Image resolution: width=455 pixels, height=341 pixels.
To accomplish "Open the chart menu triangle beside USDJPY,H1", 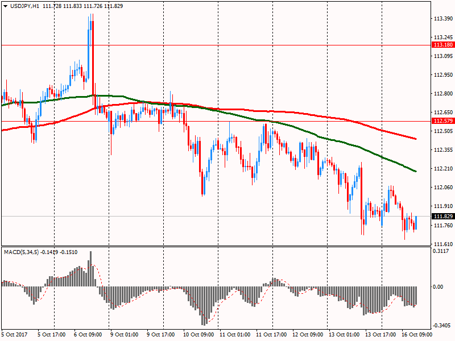I will (5, 6).
